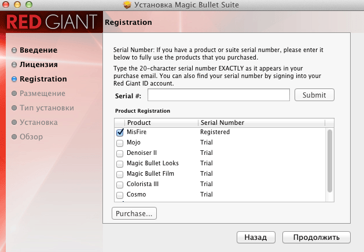Click the Purchase... button
The image size is (364, 252).
(x=134, y=214)
